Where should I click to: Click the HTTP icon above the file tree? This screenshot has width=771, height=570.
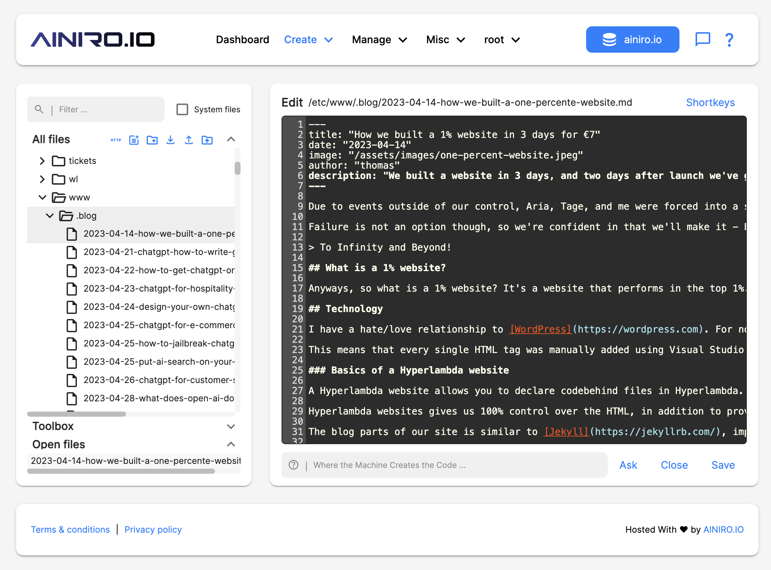[x=116, y=140]
